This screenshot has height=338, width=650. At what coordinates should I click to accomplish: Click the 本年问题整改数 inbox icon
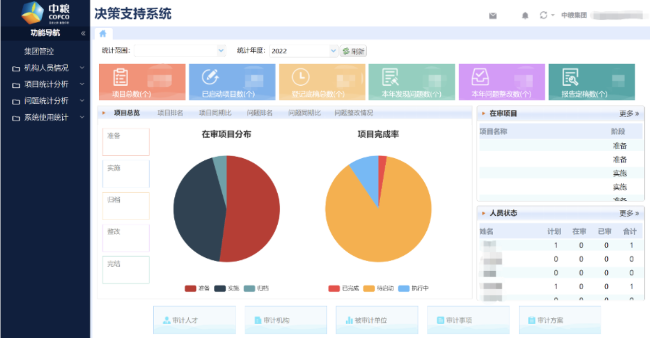point(480,77)
